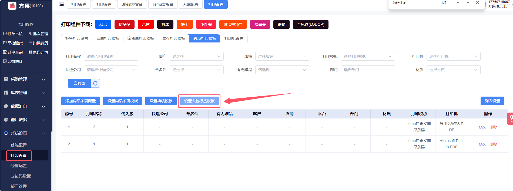Open 订单审核 shortcut in sidebar
The height and width of the screenshot is (191, 513).
point(13,34)
